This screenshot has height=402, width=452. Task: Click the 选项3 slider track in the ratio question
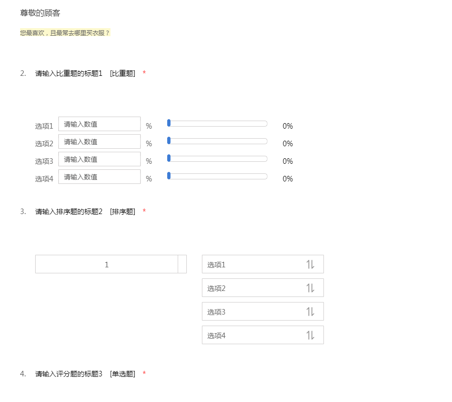pyautogui.click(x=218, y=159)
